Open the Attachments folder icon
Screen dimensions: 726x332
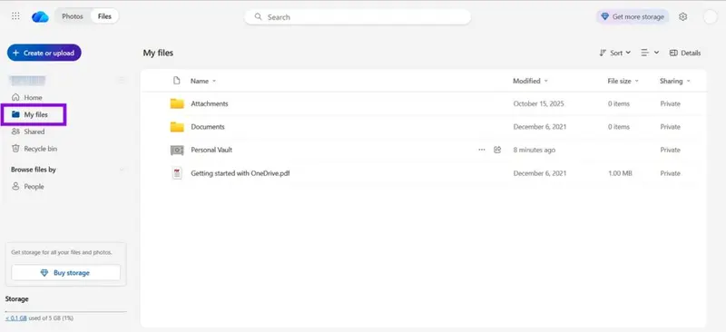(177, 103)
